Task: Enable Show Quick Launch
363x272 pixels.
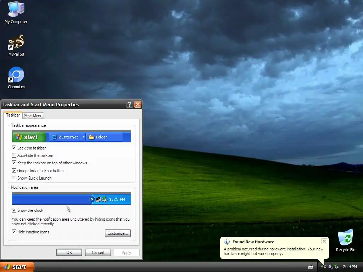Action: click(32, 178)
